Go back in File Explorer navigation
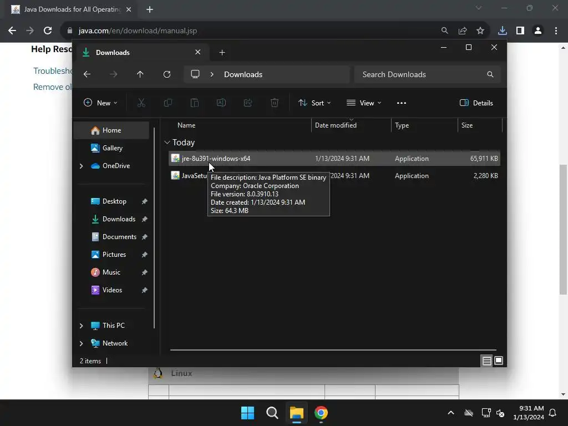Image resolution: width=568 pixels, height=426 pixels. pos(87,74)
